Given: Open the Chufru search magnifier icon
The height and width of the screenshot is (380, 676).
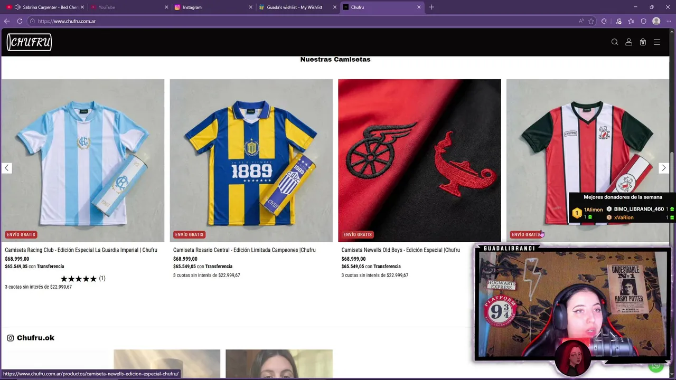Looking at the screenshot, I should click(615, 42).
